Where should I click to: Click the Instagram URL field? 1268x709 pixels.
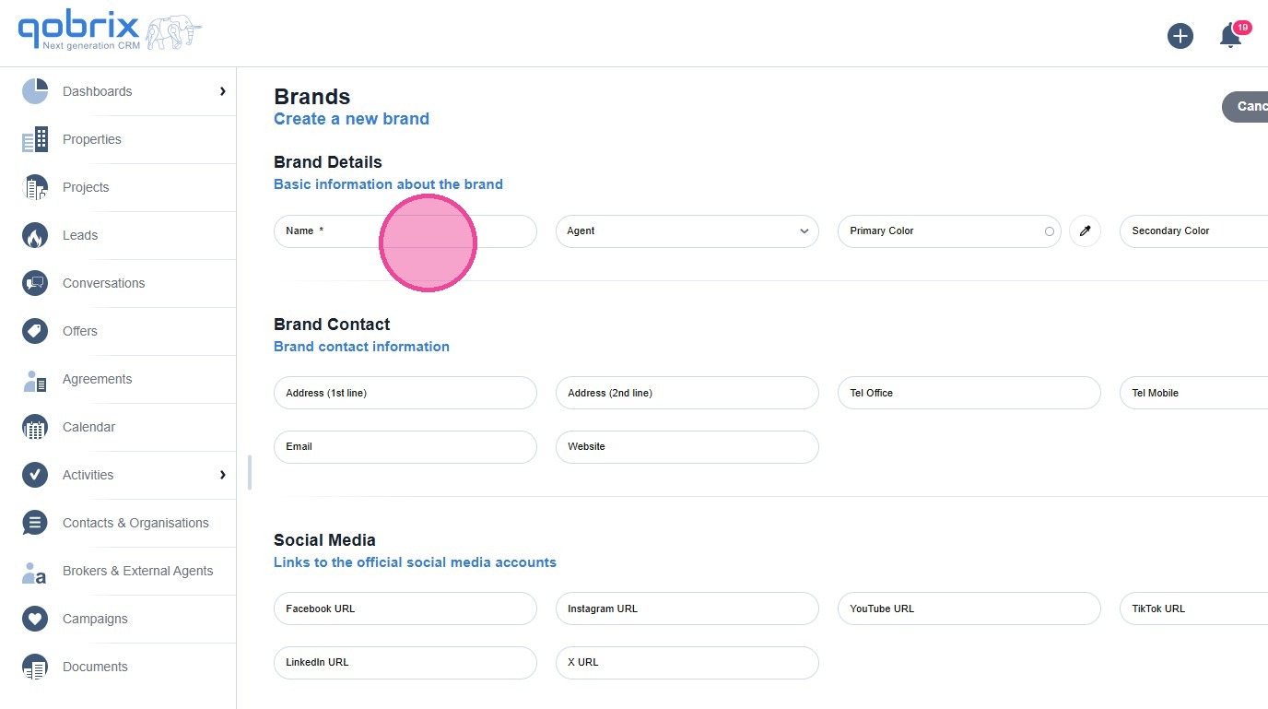[x=687, y=609]
